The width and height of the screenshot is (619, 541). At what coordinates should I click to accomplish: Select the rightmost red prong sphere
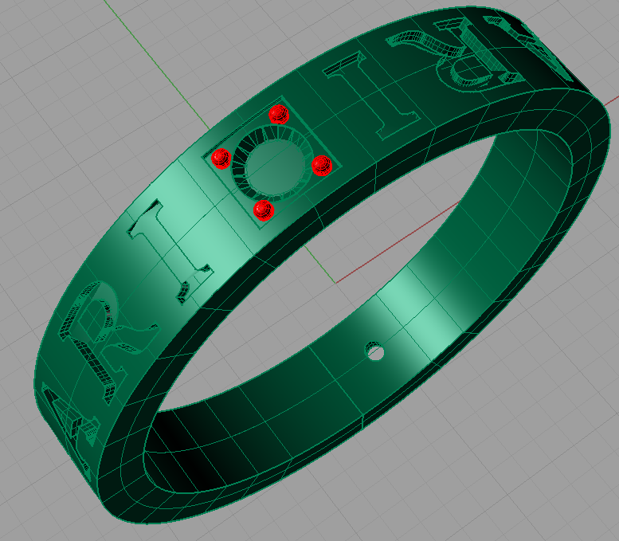(x=321, y=166)
